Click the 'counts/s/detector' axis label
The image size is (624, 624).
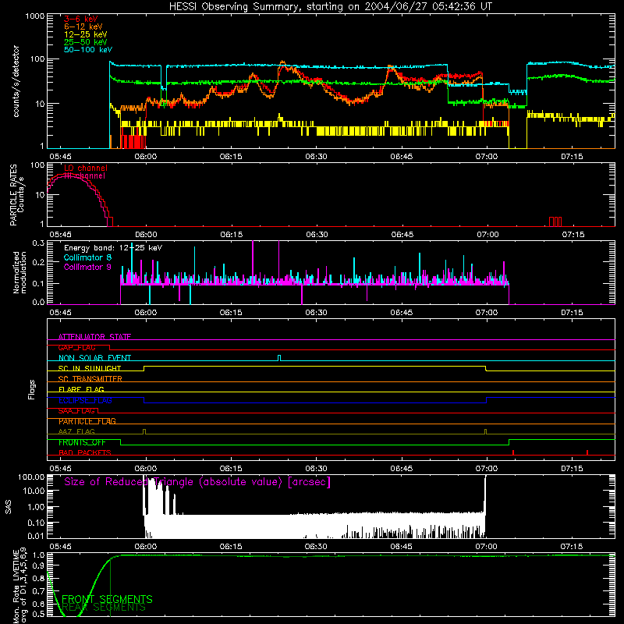tap(16, 81)
